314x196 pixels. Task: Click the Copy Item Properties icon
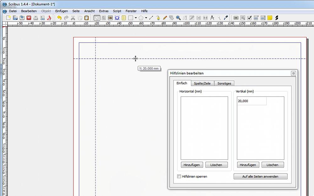coord(219,18)
